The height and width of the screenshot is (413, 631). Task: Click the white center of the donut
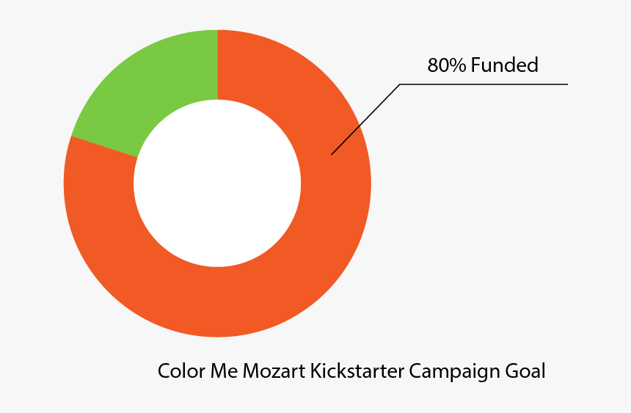217,183
